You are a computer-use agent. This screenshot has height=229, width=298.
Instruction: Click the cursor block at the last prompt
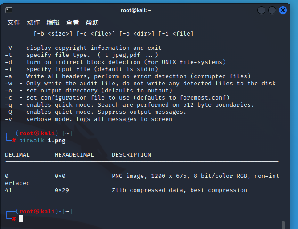(21, 218)
